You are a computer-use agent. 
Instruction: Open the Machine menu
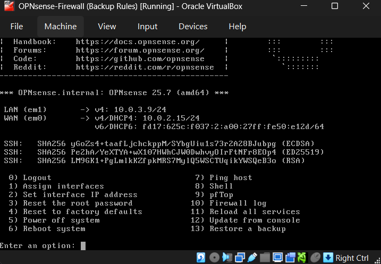60,27
